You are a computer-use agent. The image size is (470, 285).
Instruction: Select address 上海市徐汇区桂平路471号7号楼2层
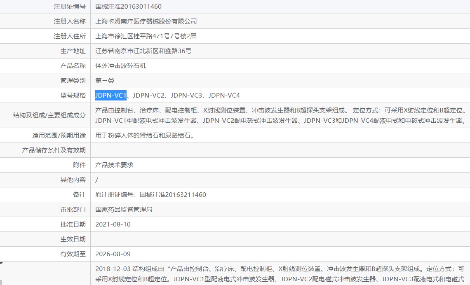(x=146, y=36)
